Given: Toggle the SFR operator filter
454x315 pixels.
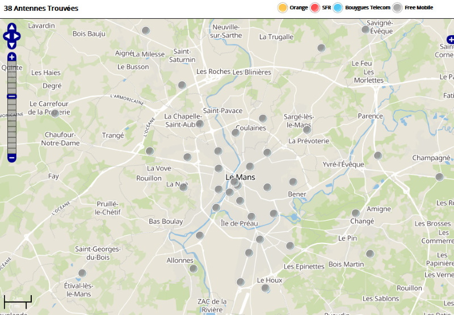Looking at the screenshot, I should (x=316, y=7).
